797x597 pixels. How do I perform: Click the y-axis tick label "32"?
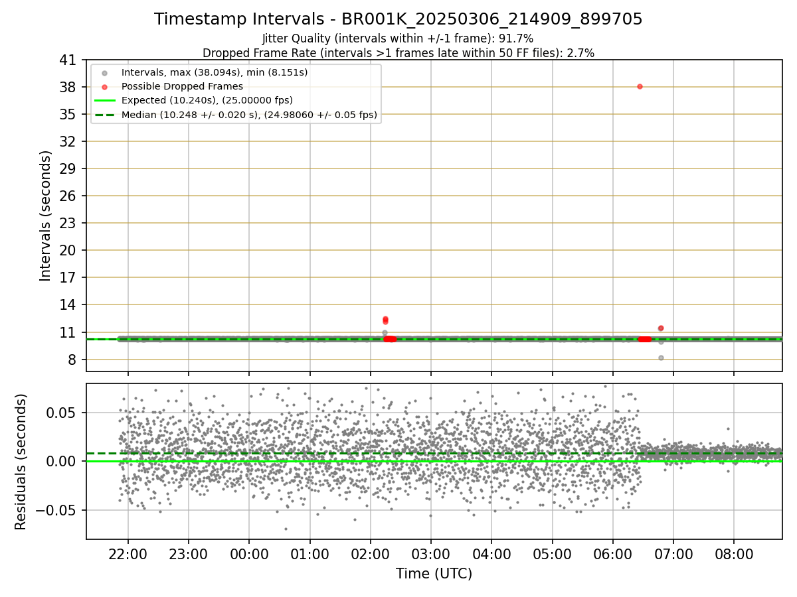tap(68, 141)
